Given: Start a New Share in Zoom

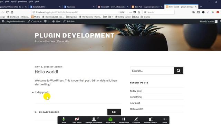Looking at the screenshot, I should (x=110, y=120).
